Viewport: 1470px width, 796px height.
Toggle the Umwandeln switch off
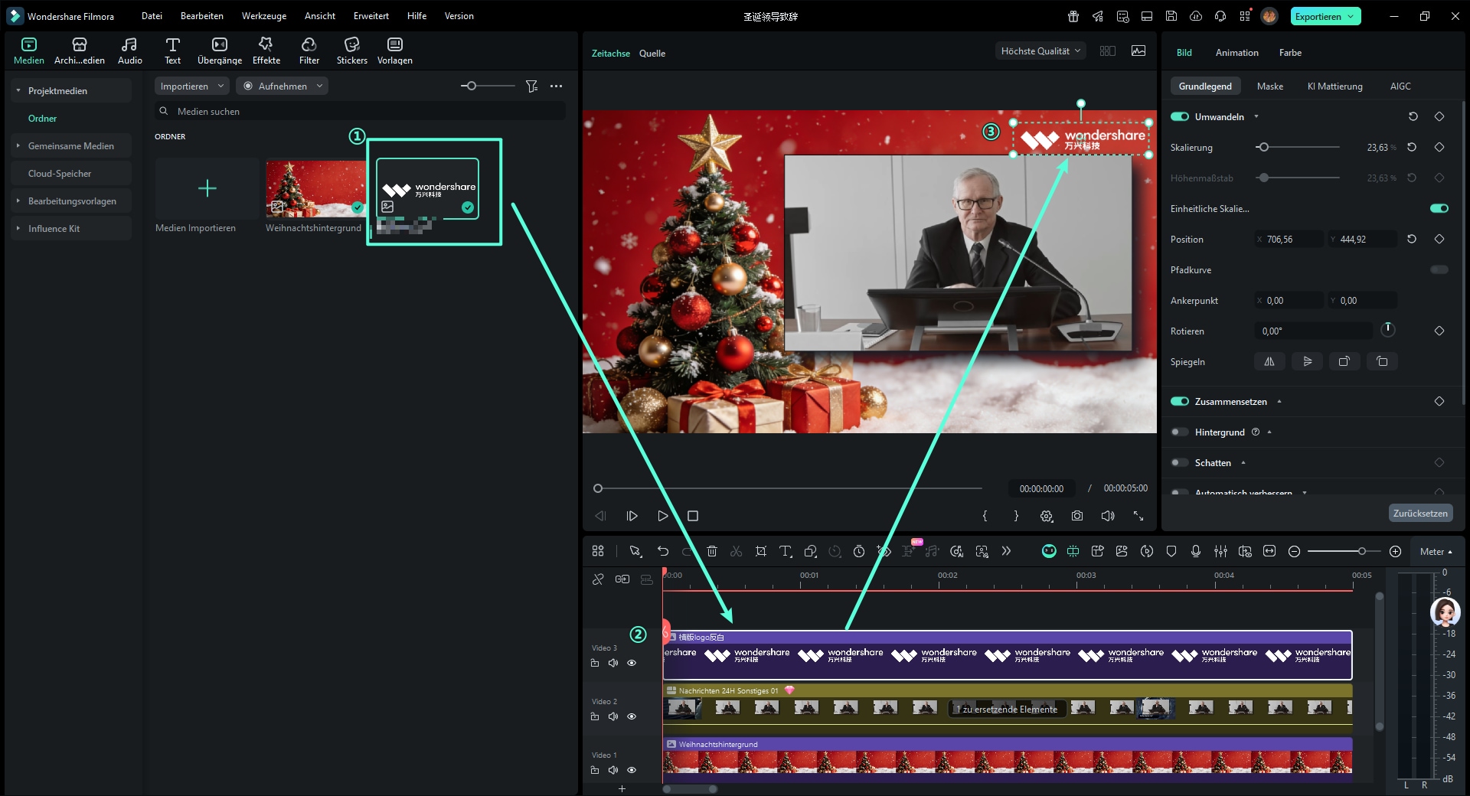(1180, 116)
